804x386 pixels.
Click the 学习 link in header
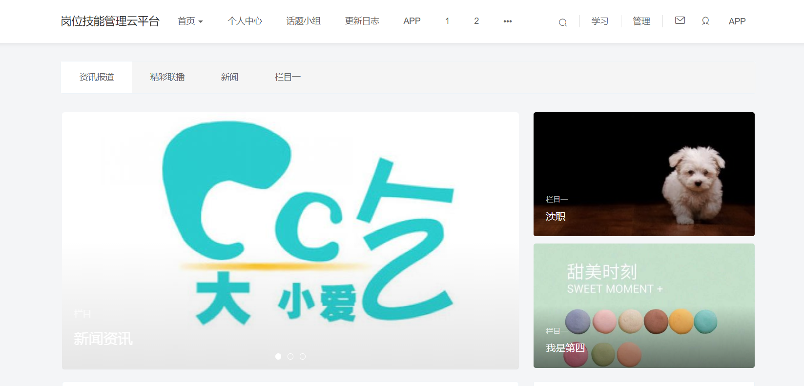(599, 21)
